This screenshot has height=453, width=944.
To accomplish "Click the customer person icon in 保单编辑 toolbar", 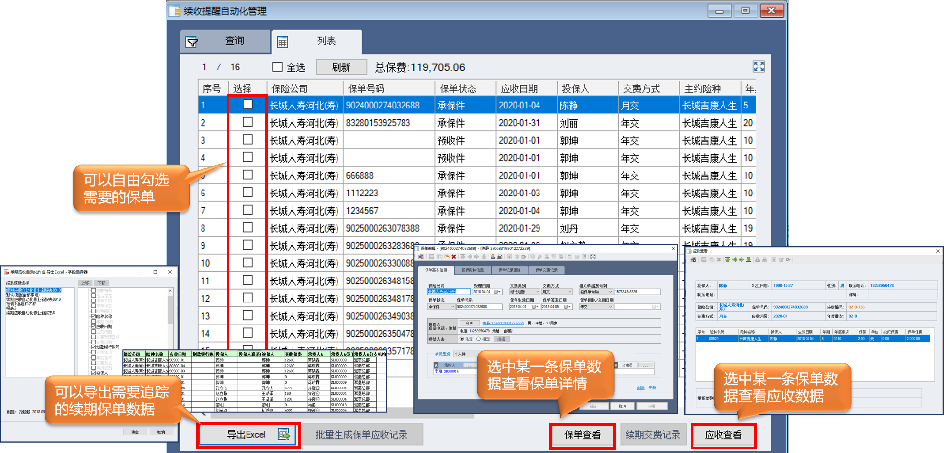I will [x=493, y=257].
